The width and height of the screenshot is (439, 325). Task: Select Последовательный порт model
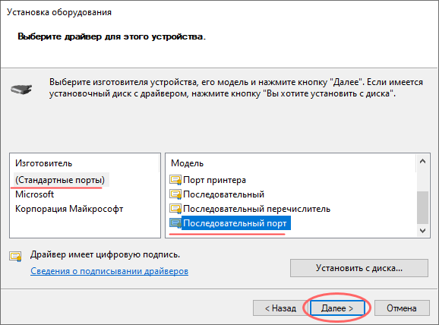[x=236, y=223]
